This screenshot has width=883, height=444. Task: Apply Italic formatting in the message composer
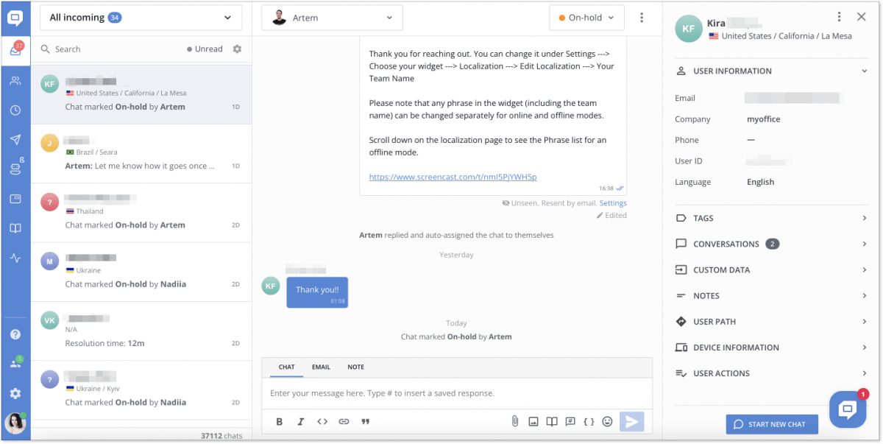tap(299, 421)
